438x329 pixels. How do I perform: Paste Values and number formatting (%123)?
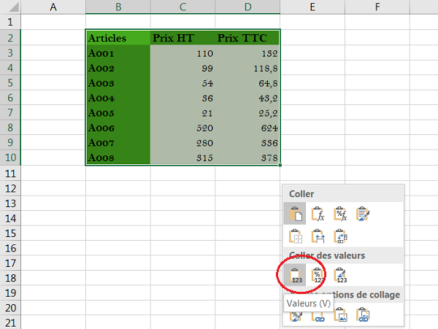point(318,275)
